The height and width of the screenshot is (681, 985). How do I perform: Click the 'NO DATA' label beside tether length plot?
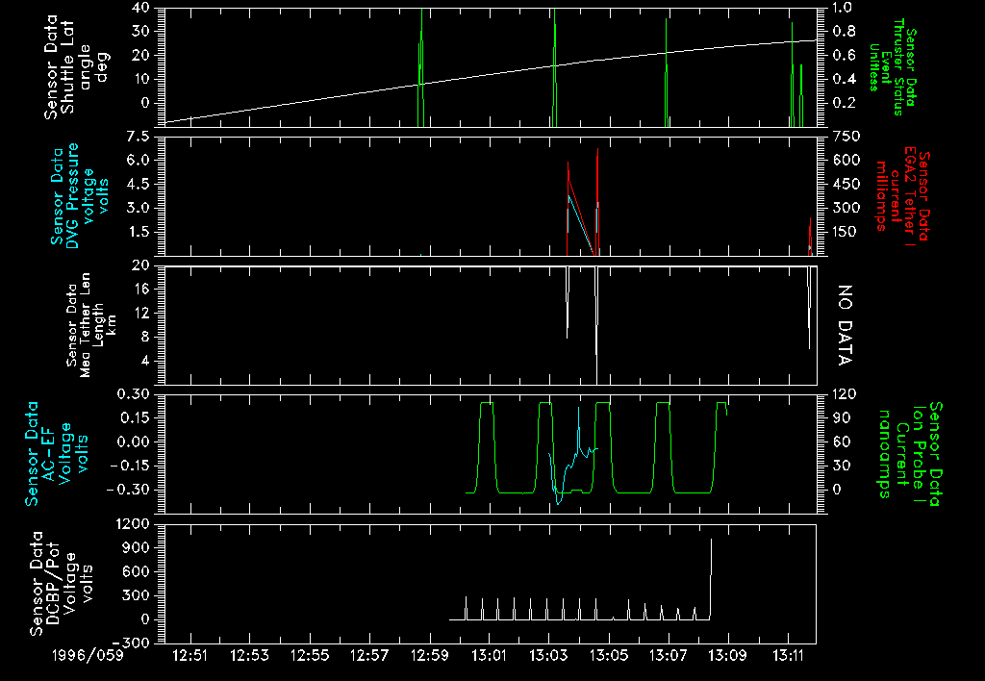(x=846, y=326)
